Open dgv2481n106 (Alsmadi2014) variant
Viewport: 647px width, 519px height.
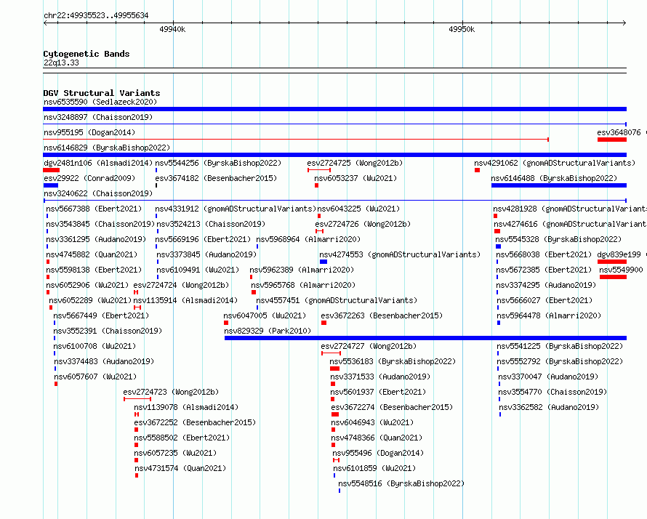98,163
